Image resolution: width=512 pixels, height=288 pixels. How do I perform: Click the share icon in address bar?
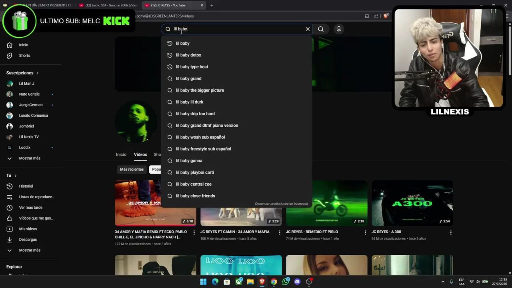(376, 16)
